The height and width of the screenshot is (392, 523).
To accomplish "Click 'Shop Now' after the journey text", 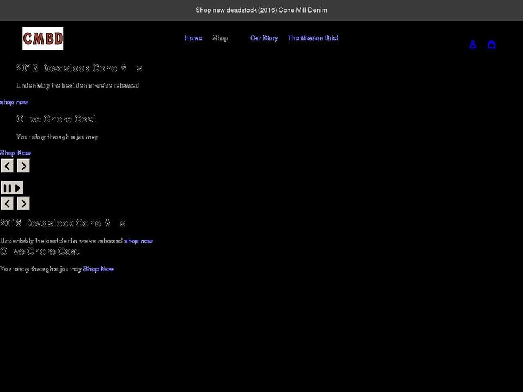I will [98, 268].
